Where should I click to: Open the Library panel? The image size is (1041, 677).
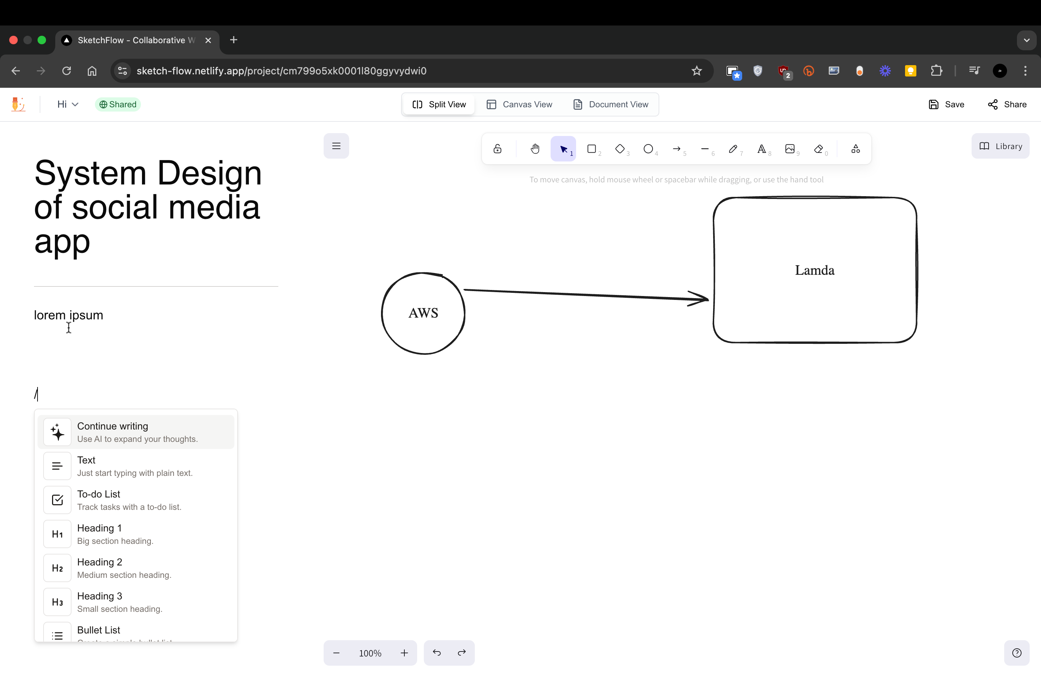pos(1001,146)
